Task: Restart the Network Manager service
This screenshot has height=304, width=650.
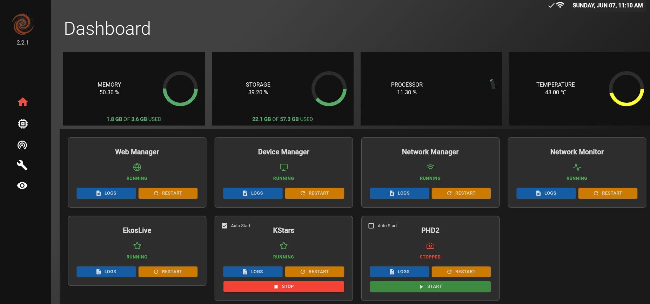Action: click(x=461, y=193)
